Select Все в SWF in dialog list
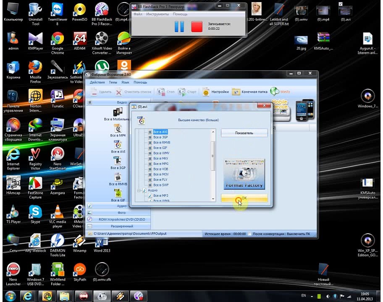This screenshot has width=383, height=302. pos(161,185)
